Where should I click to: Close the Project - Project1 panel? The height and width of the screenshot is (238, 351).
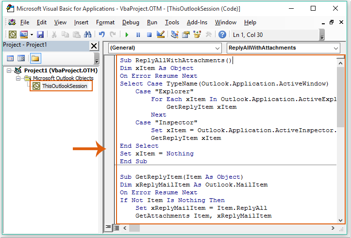pyautogui.click(x=94, y=46)
